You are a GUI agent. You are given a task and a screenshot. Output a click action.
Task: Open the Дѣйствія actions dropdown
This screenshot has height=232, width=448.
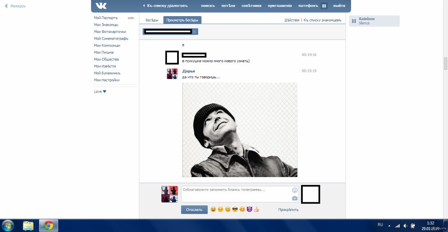(292, 20)
